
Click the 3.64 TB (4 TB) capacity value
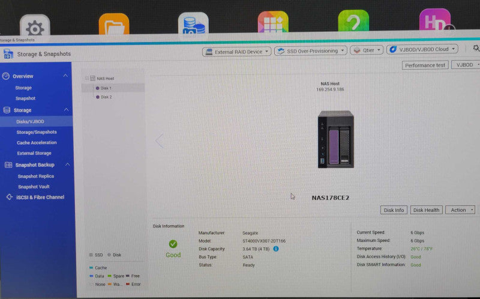point(256,249)
